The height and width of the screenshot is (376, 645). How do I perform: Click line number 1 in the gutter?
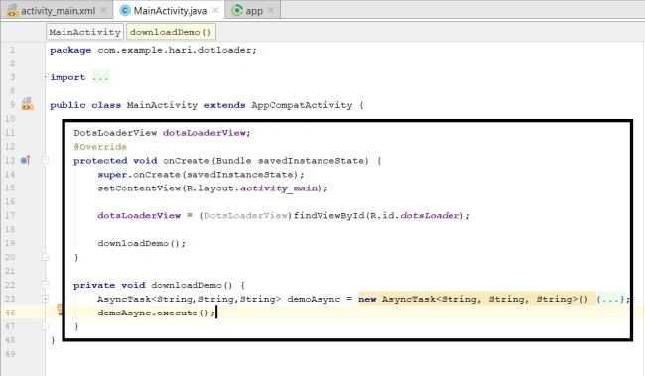tap(12, 50)
